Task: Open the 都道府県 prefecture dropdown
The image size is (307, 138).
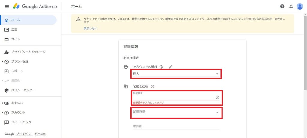Action: 176,112
